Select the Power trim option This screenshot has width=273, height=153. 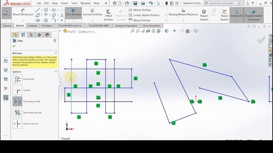17,79
